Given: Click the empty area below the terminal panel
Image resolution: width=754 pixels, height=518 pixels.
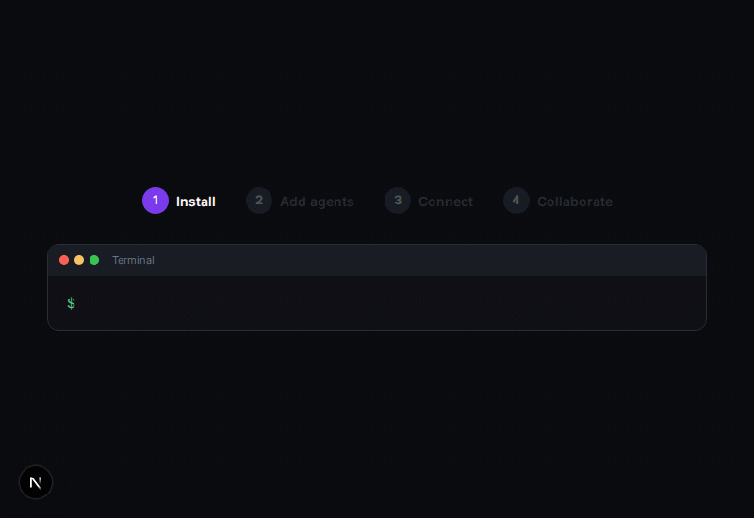Looking at the screenshot, I should (x=377, y=414).
